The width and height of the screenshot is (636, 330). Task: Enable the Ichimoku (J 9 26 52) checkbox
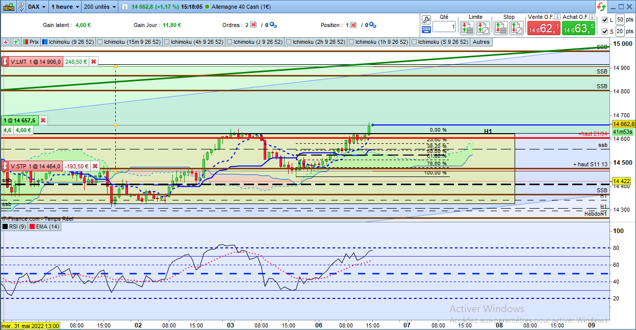click(230, 42)
